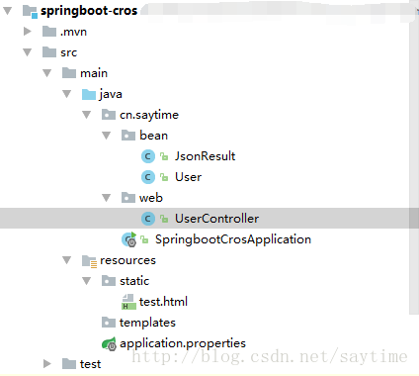Collapse the src folder
Screen dimensions: 419x376
pos(28,52)
